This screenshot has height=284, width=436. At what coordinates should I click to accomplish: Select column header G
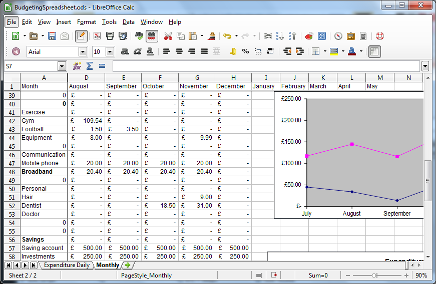click(x=197, y=77)
